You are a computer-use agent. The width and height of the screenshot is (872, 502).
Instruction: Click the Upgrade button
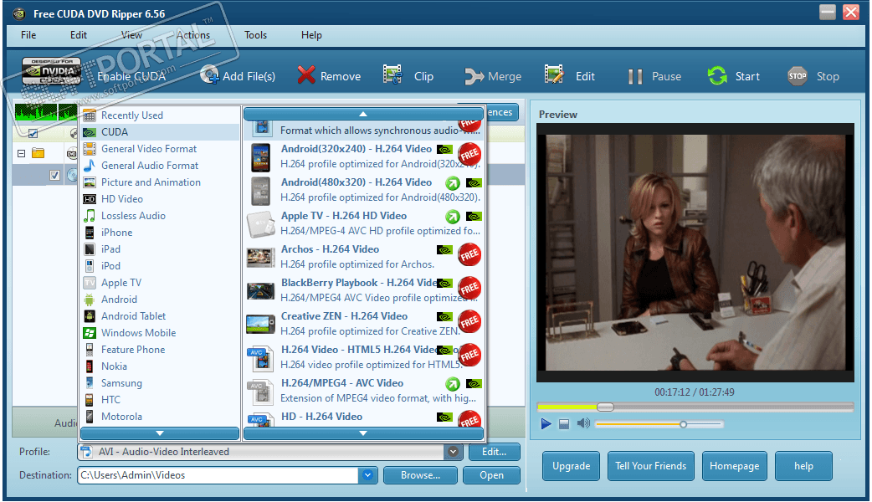pyautogui.click(x=571, y=466)
